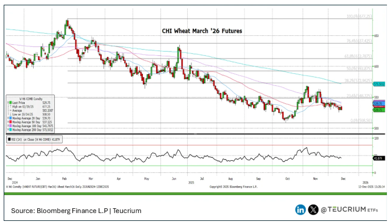The width and height of the screenshot is (388, 223).
Task: Click the X (Twitter) icon
Action: [x=313, y=209]
